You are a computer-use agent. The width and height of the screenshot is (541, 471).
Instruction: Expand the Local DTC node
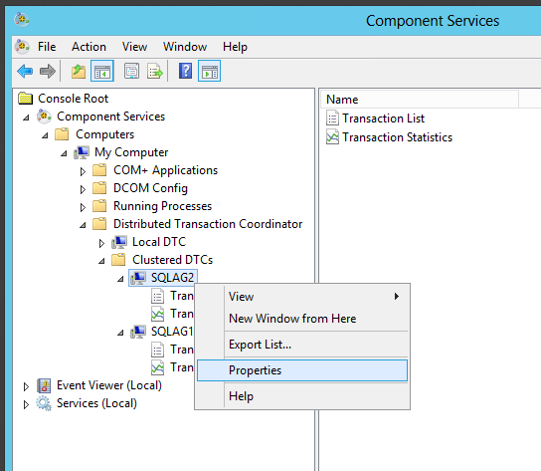101,243
